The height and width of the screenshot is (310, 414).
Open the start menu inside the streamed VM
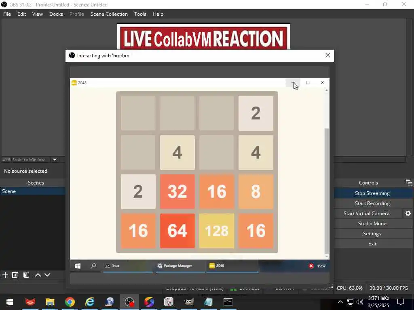[x=78, y=266]
